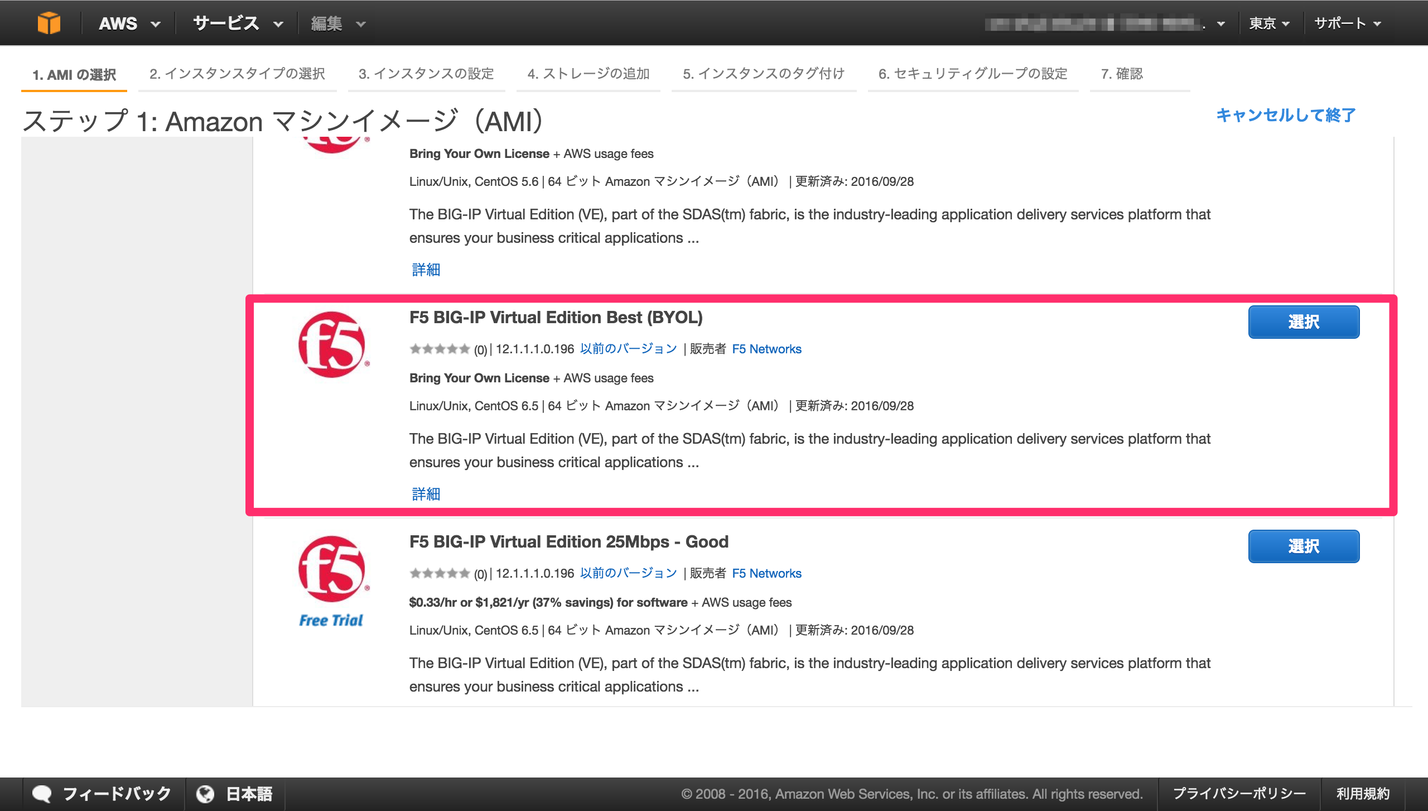Click キャンセルして終了 cancel link

click(x=1286, y=115)
